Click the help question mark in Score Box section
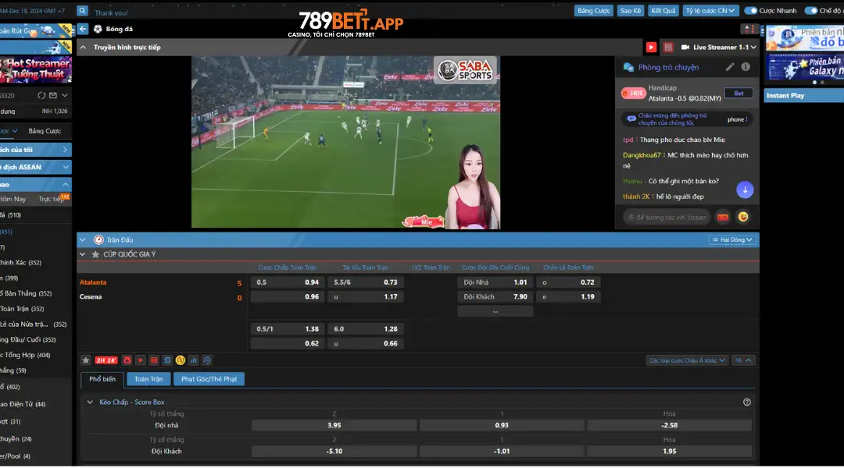 point(746,402)
